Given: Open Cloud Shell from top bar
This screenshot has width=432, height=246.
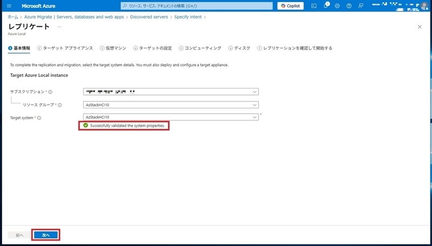Looking at the screenshot, I should [314, 6].
